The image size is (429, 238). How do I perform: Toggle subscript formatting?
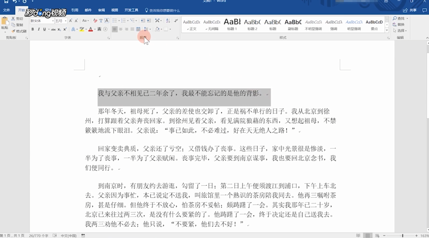tap(59, 29)
